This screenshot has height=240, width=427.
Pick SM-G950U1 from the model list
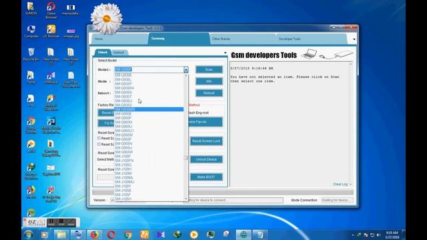[149, 131]
